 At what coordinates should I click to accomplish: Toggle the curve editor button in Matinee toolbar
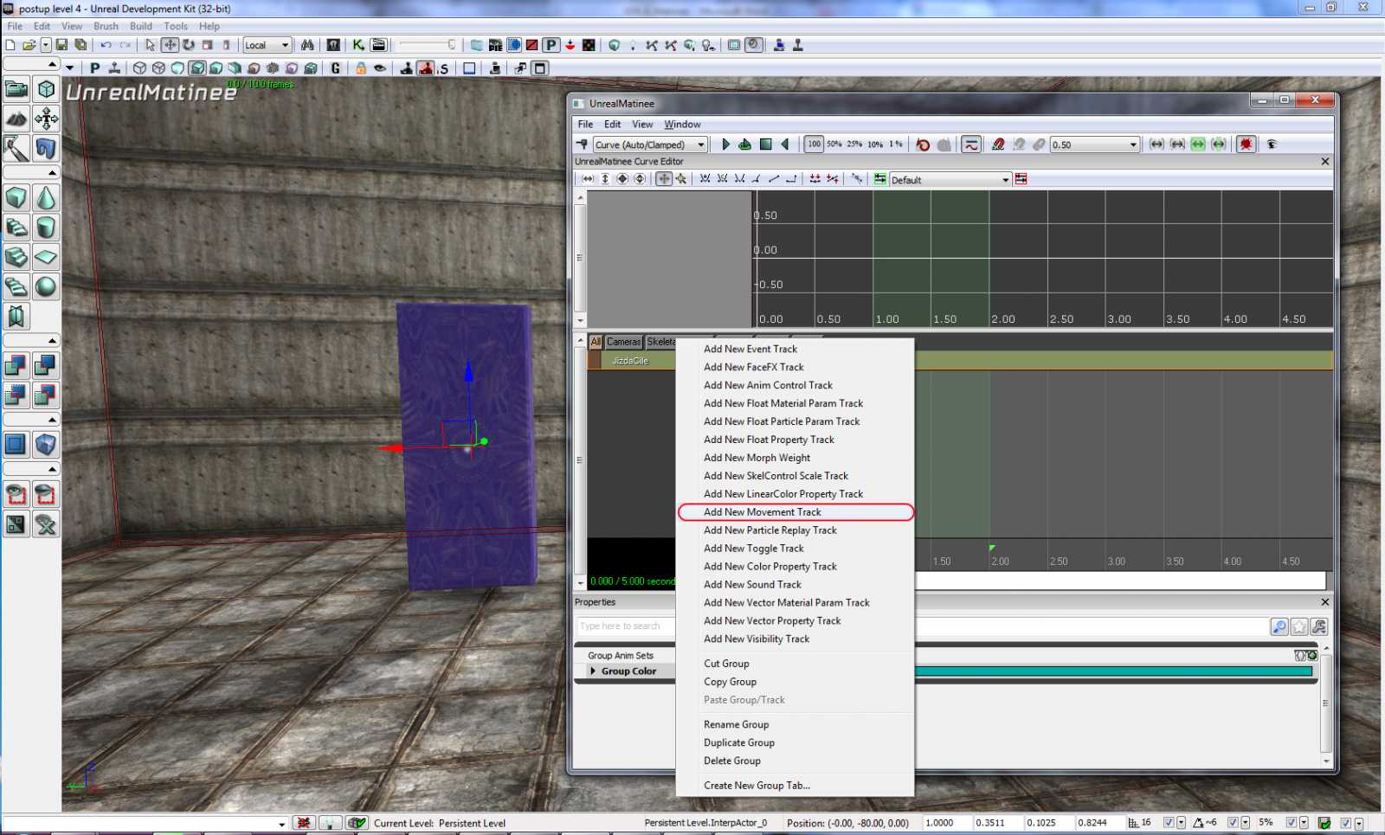coord(971,145)
